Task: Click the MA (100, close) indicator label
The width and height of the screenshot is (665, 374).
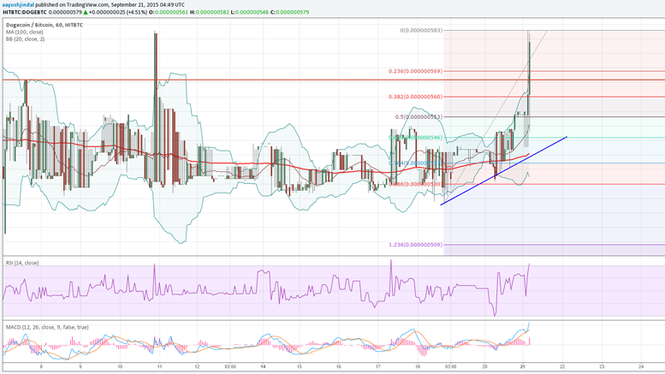Action: pyautogui.click(x=24, y=33)
